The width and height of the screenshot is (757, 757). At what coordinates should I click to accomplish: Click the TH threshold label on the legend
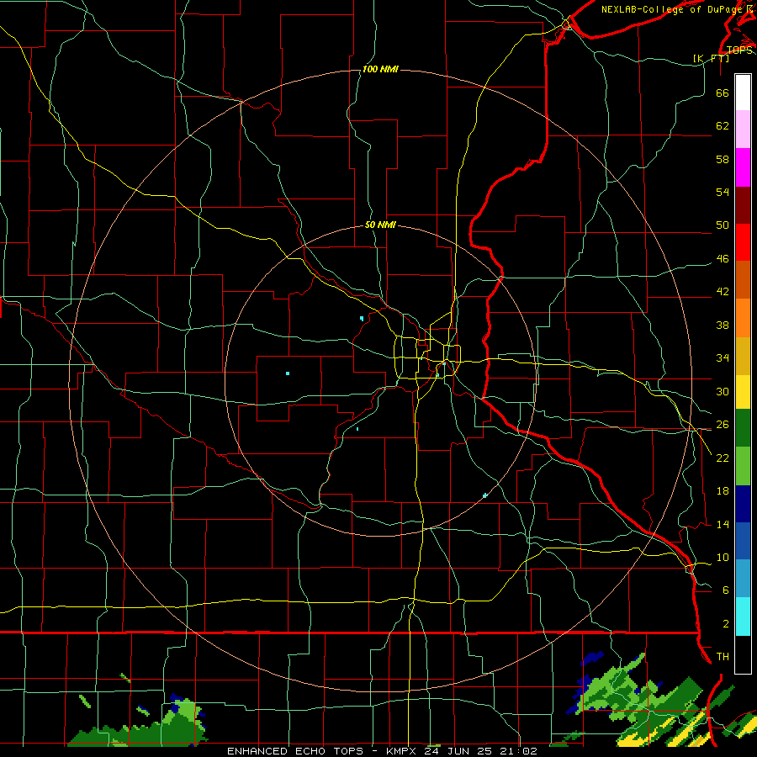[x=723, y=657]
